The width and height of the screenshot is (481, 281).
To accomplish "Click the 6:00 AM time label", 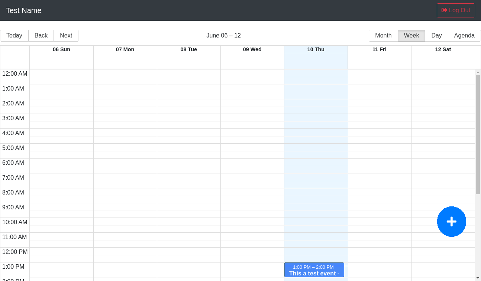I will click(x=13, y=163).
